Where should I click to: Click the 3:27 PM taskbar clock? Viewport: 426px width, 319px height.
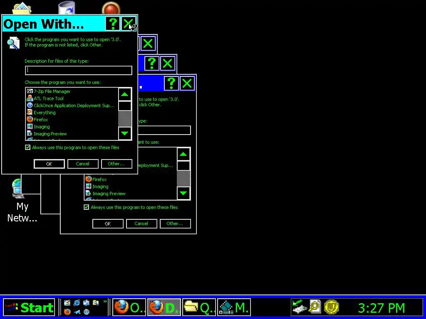point(381,308)
